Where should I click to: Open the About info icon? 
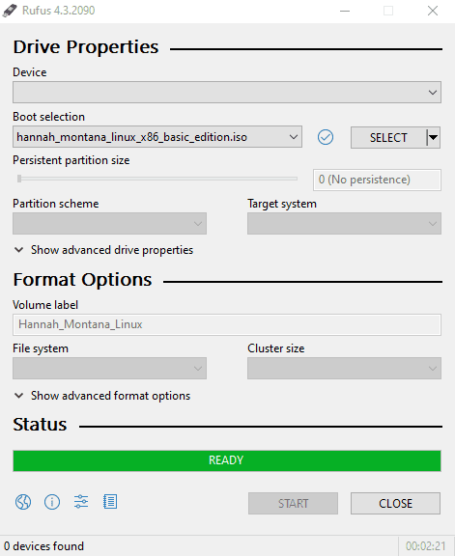pos(52,502)
